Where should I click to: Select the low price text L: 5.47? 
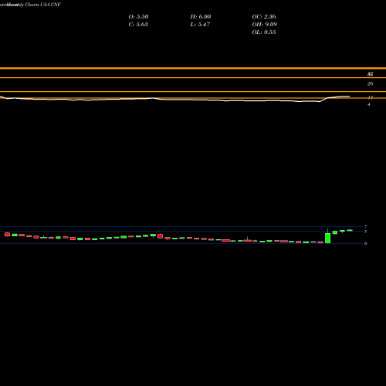tap(200, 25)
